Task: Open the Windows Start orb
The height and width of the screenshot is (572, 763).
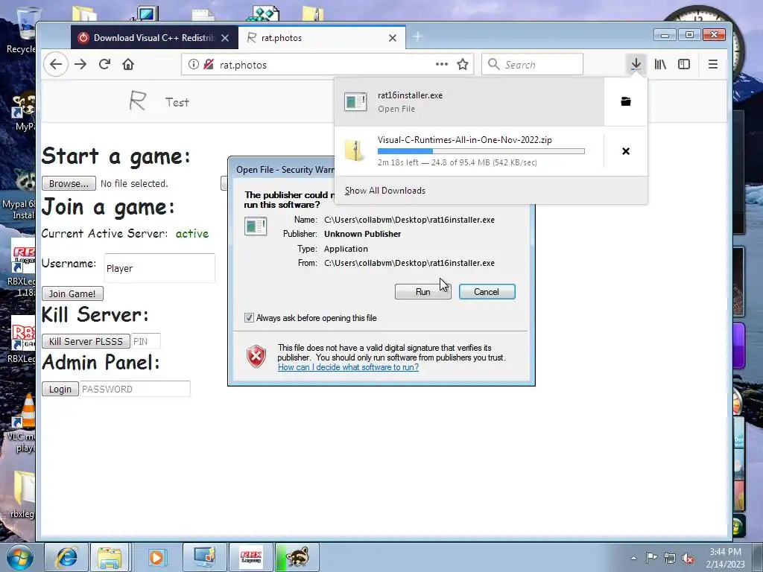Action: [20, 557]
